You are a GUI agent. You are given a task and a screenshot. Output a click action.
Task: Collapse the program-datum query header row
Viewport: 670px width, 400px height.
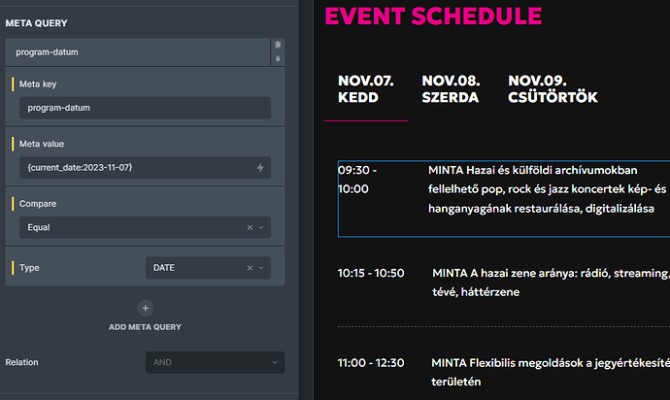pos(138,52)
